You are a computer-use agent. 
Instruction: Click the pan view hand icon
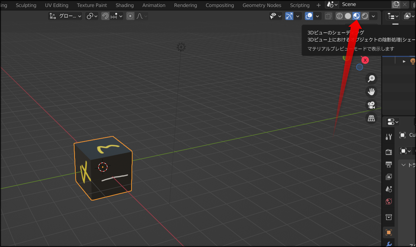click(371, 92)
